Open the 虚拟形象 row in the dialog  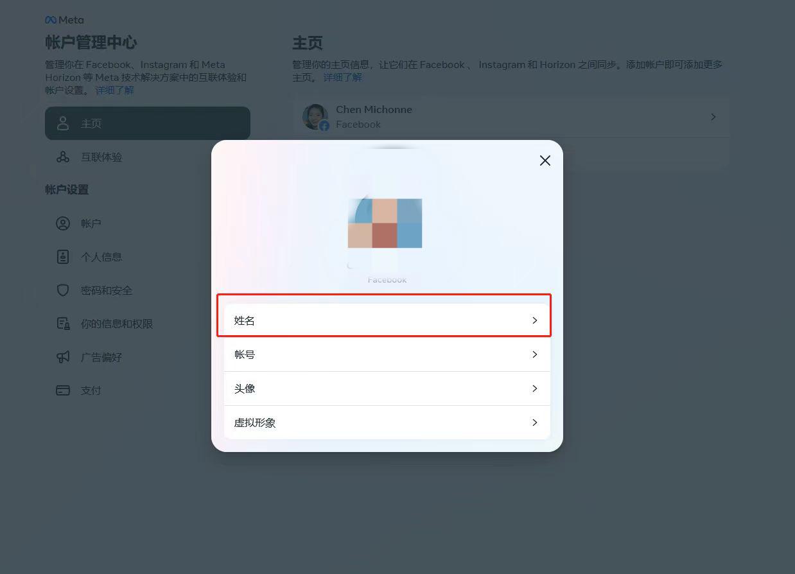(x=387, y=422)
